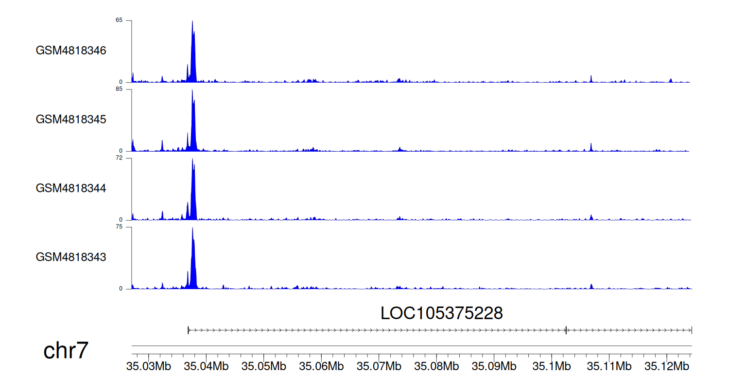
Task: Click the LOC105375228 gene start marker
Action: click(x=189, y=330)
